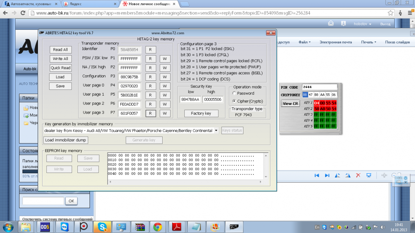Reload the page with the refresh icon
Viewport: 415px width, 233px height.
(23, 13)
